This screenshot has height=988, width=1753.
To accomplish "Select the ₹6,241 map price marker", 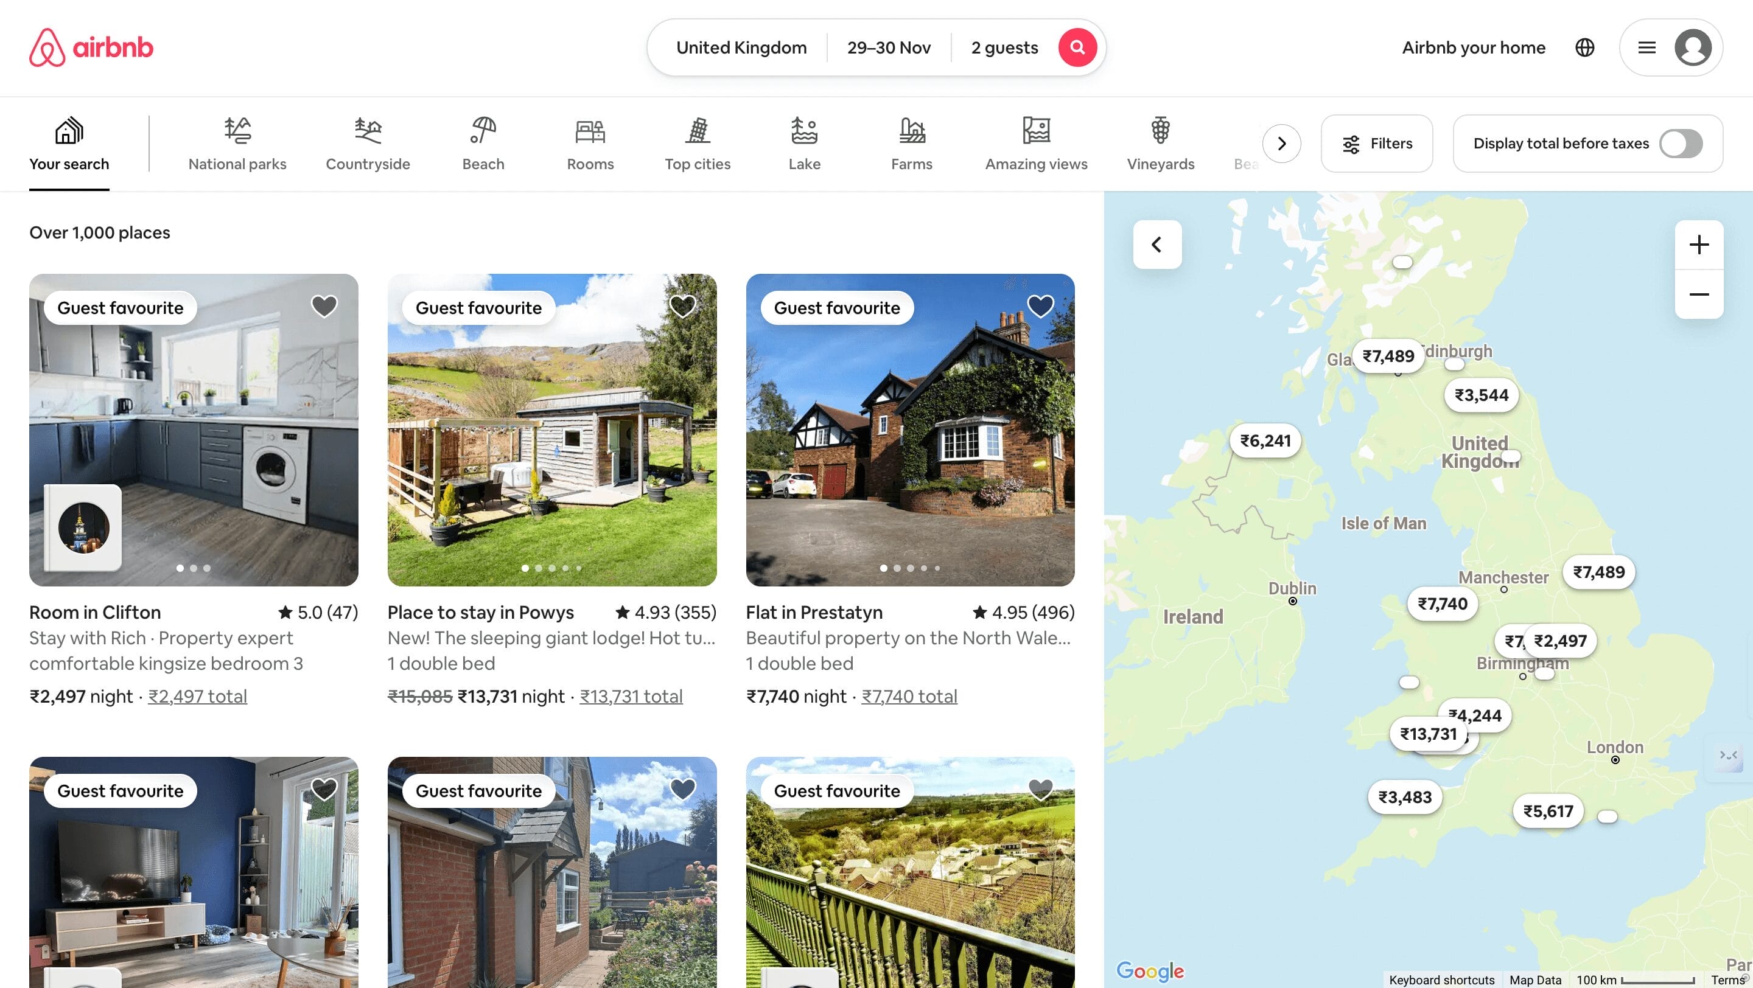I will (1264, 440).
